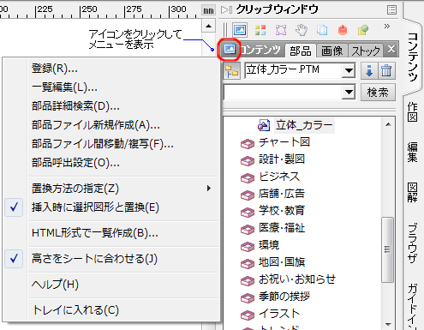Click the category list scroll up arrow

pyautogui.click(x=388, y=124)
